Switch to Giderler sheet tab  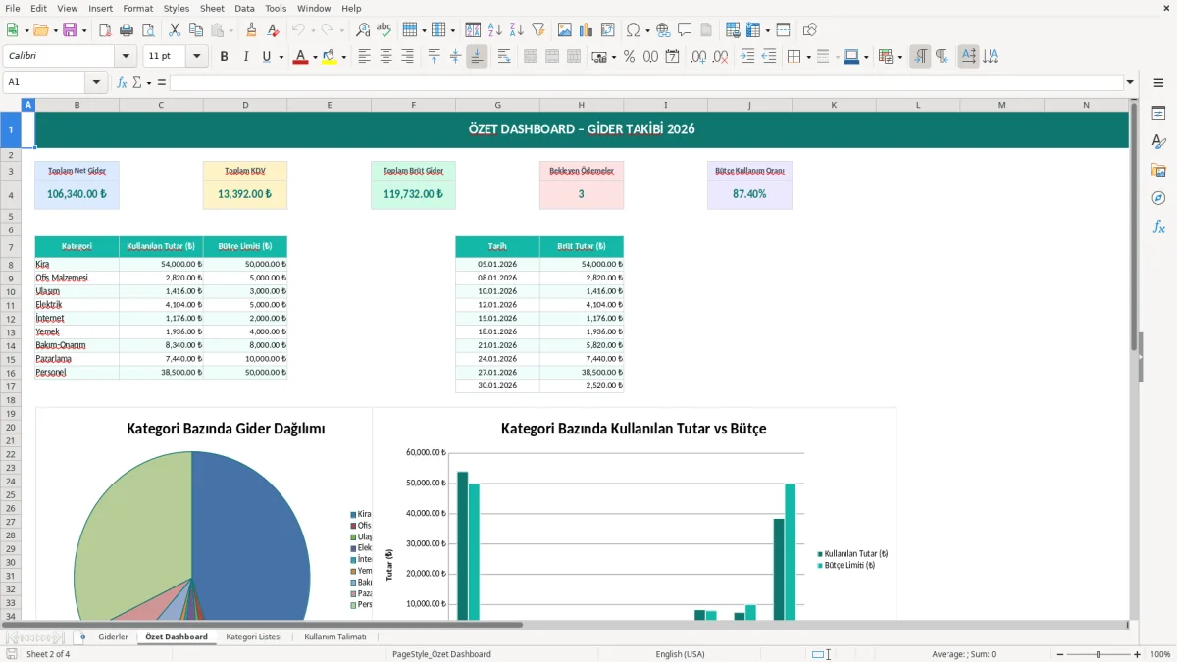point(113,637)
